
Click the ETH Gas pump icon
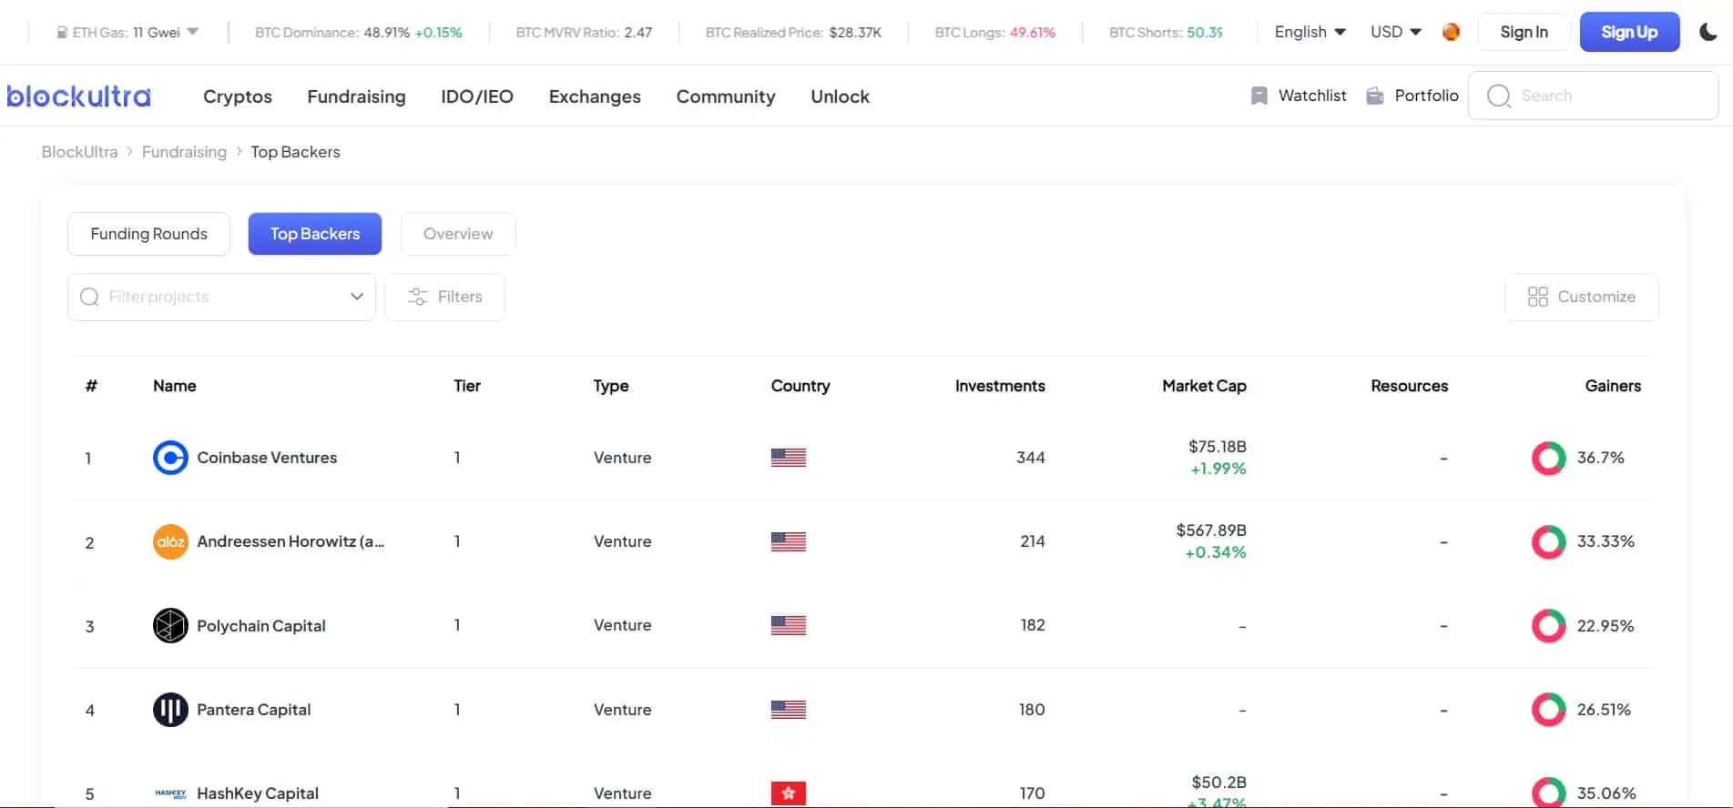pyautogui.click(x=62, y=33)
